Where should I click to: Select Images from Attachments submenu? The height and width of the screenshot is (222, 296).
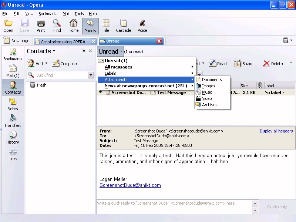pos(208,86)
